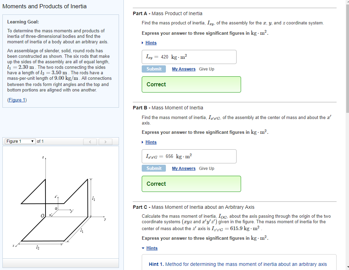Click Give Up in Part B
Viewport: 349px width, 270px height.
point(207,169)
